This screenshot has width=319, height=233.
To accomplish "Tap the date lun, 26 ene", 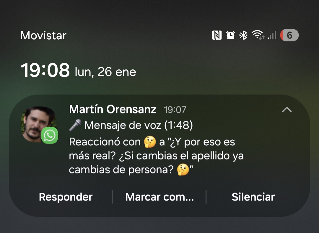I will (x=105, y=72).
